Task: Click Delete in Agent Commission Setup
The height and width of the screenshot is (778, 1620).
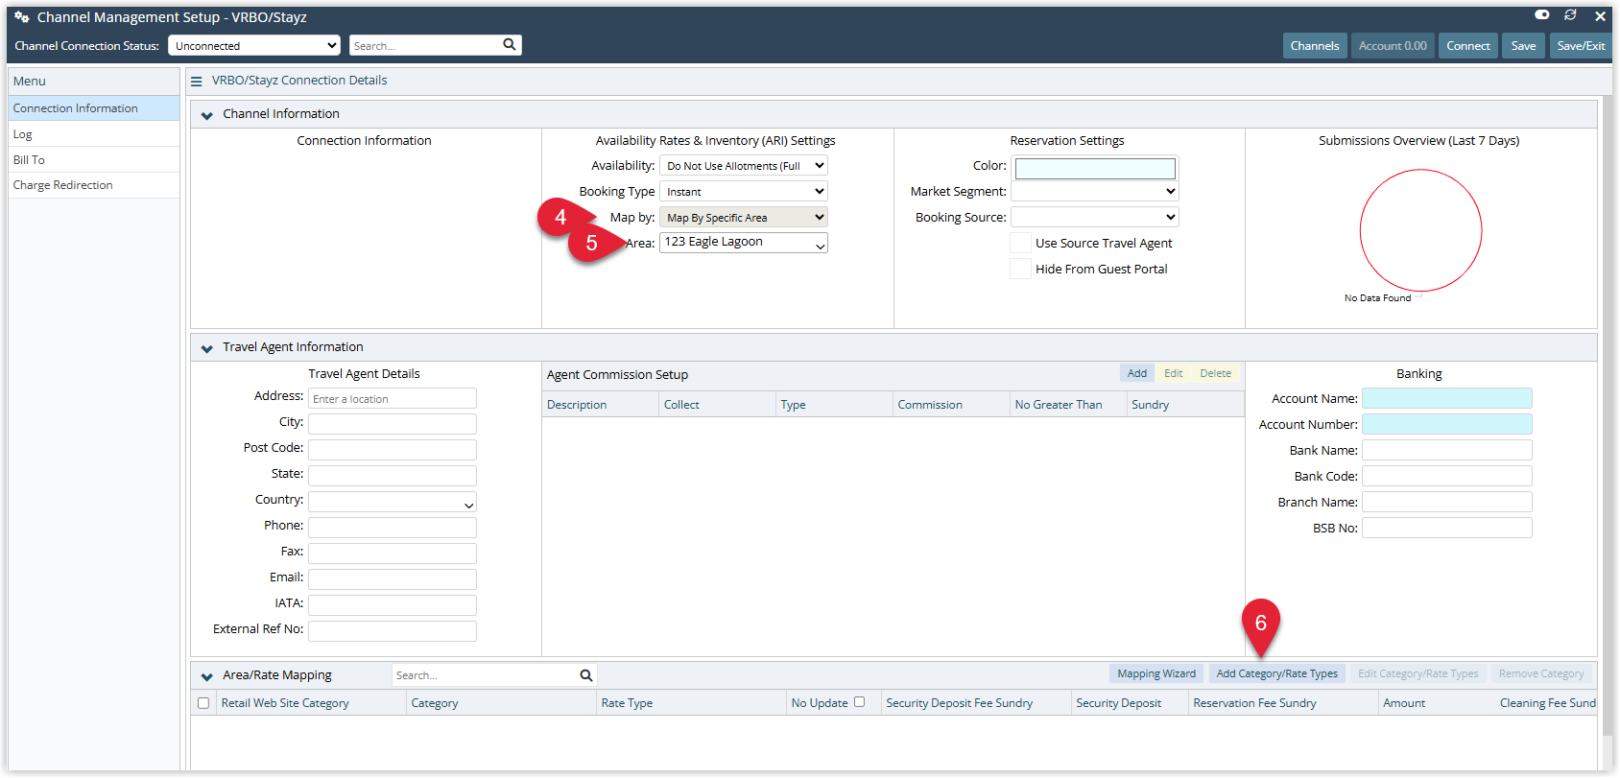Action: (1216, 374)
